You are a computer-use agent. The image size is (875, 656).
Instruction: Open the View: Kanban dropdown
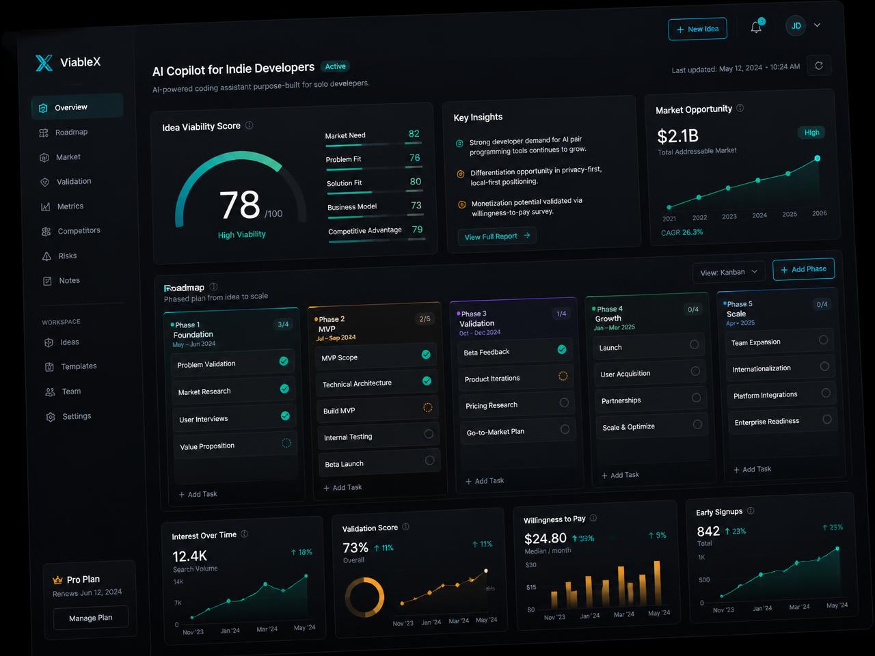point(729,272)
